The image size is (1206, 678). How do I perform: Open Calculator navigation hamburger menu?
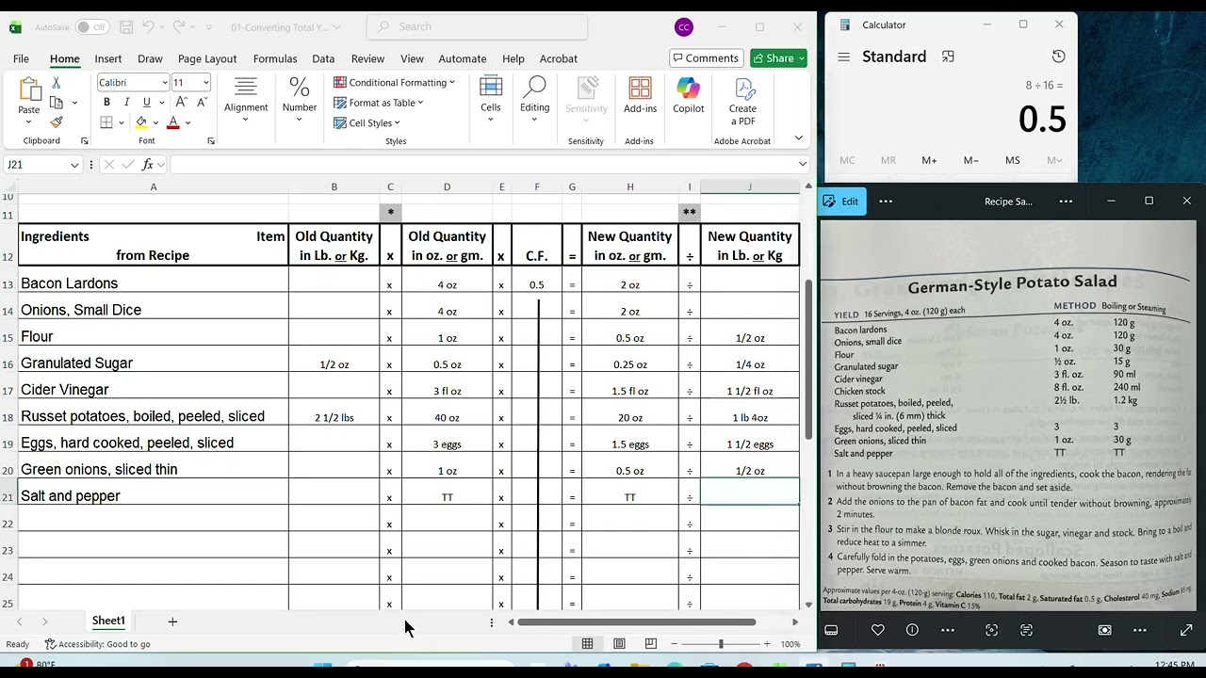tap(843, 56)
